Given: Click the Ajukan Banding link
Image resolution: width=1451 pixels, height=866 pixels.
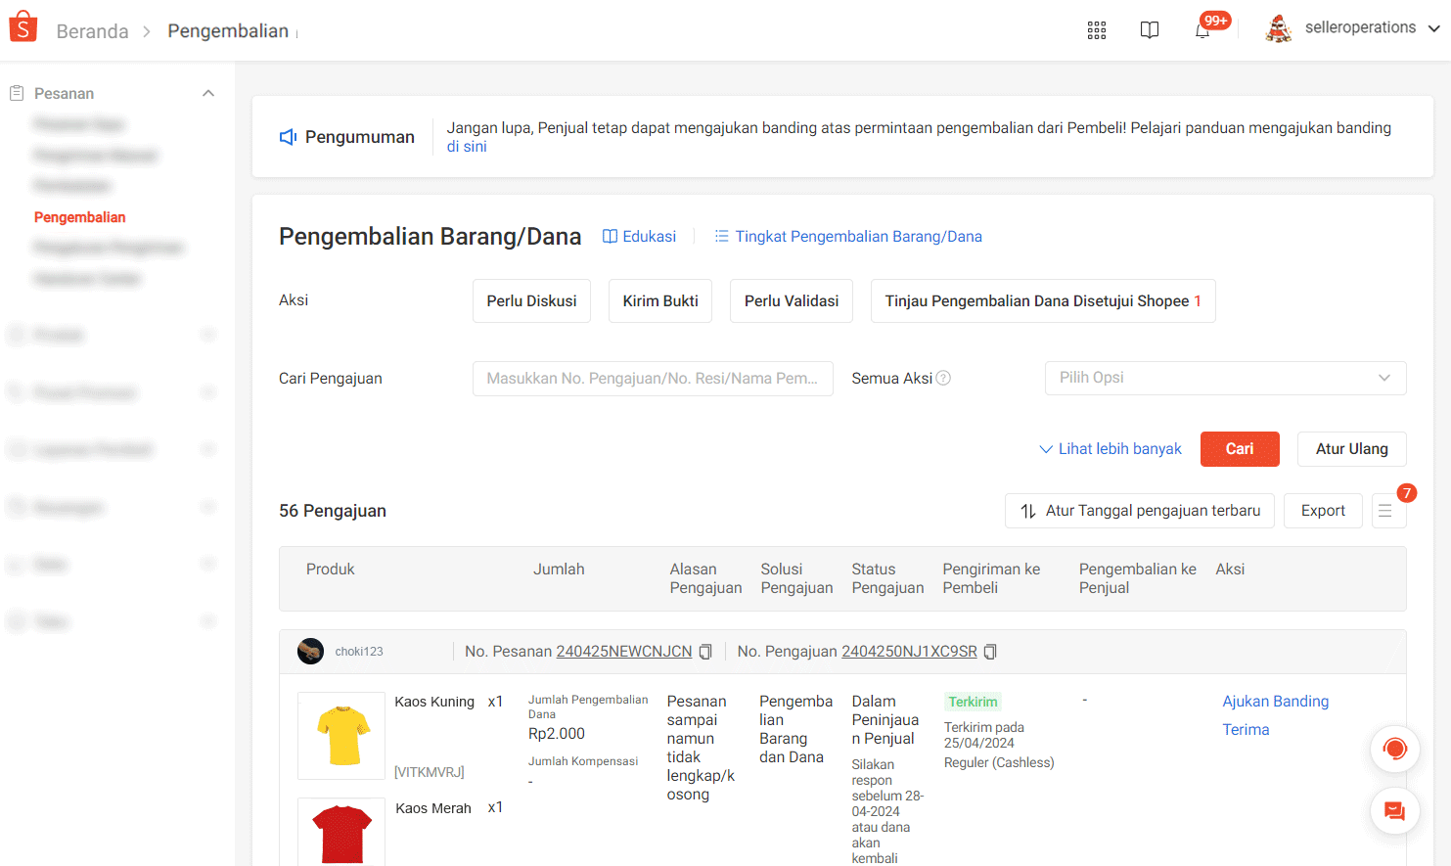Looking at the screenshot, I should pos(1275,702).
